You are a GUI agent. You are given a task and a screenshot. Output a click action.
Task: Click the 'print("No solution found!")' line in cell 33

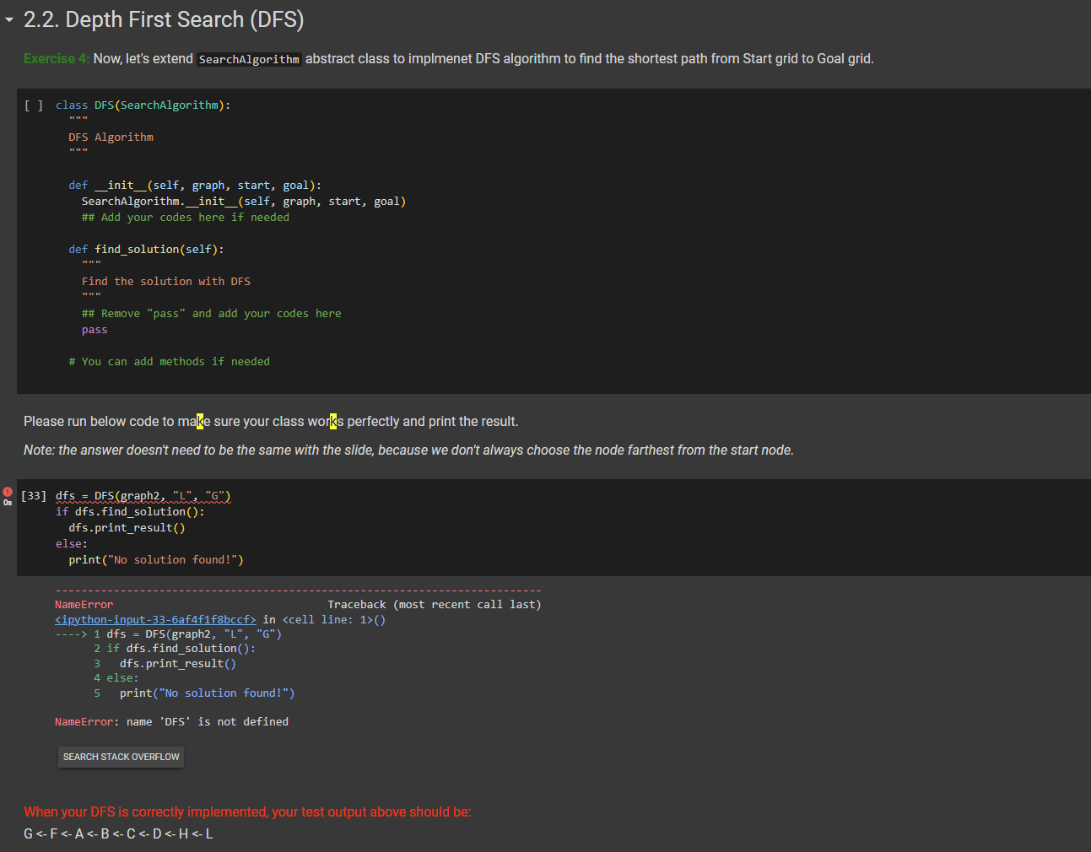point(156,560)
